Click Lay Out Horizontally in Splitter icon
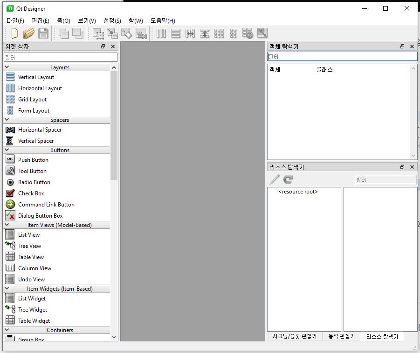The image size is (420, 353). (x=190, y=33)
